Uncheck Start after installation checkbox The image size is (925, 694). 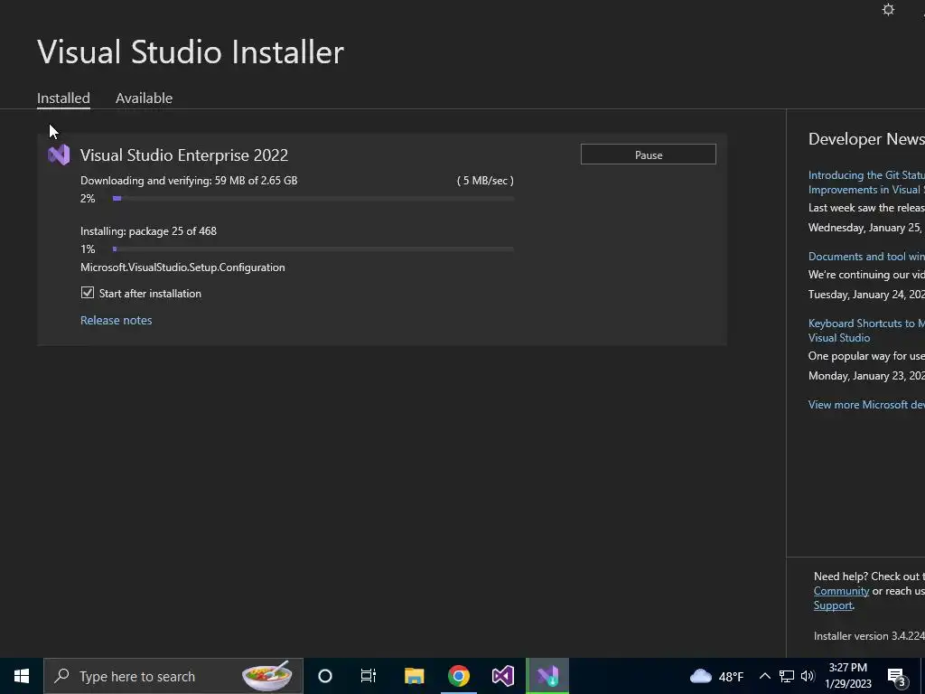[88, 293]
